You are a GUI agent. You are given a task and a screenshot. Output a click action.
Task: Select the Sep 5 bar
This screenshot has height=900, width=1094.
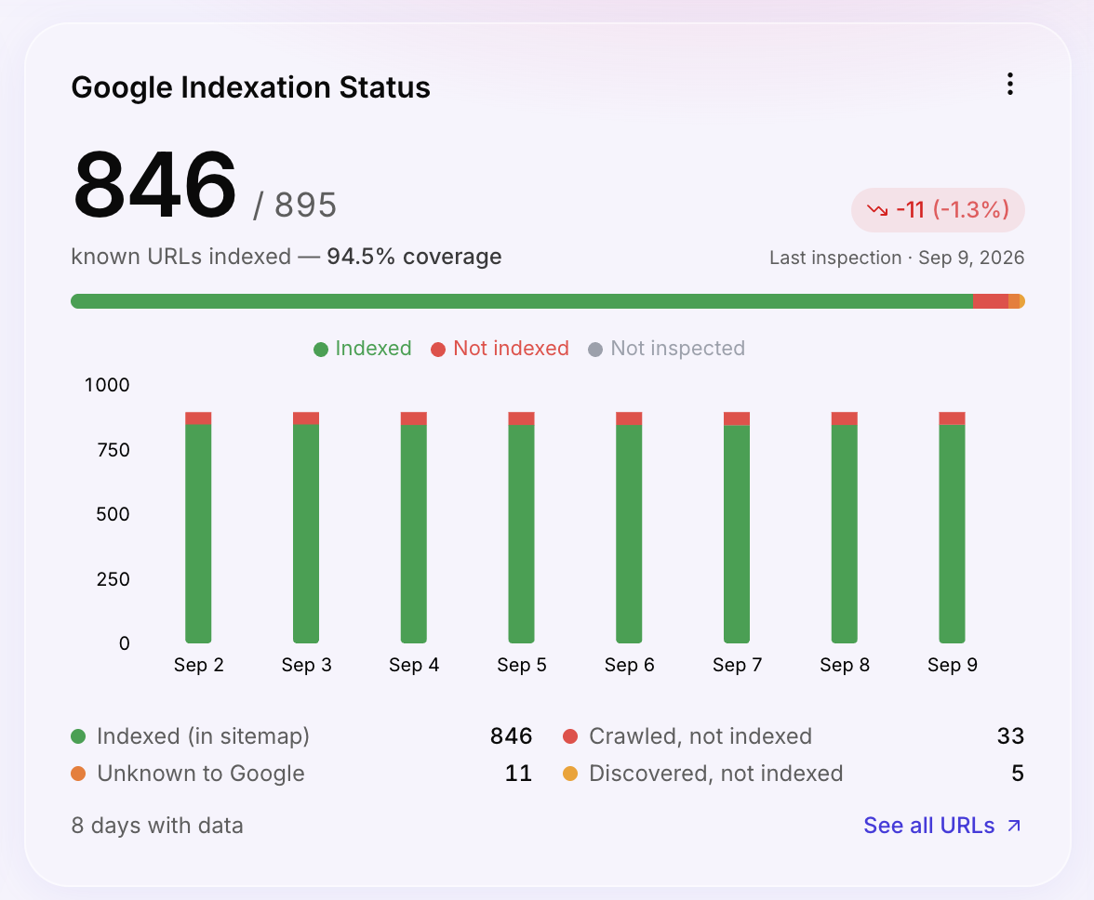521,528
